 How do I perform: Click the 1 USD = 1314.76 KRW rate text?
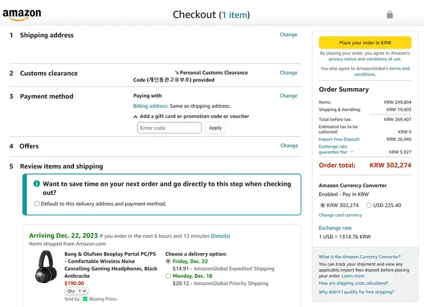(x=345, y=237)
